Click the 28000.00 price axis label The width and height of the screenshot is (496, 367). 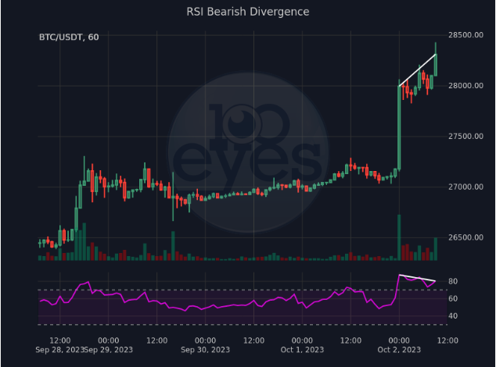click(x=465, y=86)
